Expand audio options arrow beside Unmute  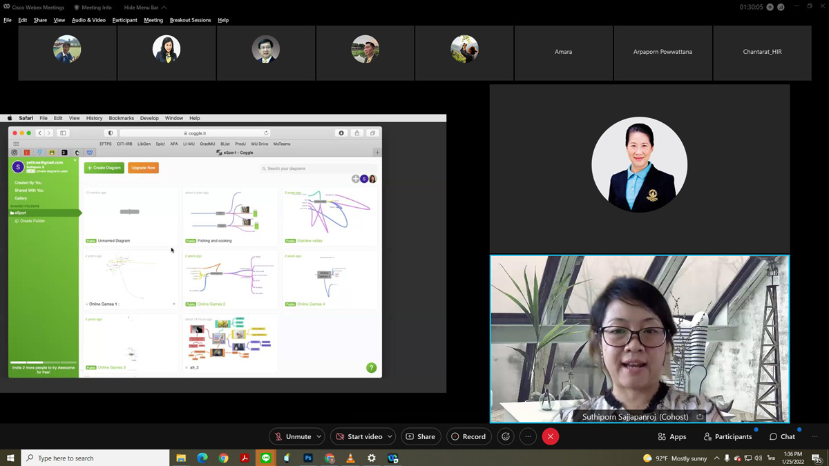click(319, 436)
